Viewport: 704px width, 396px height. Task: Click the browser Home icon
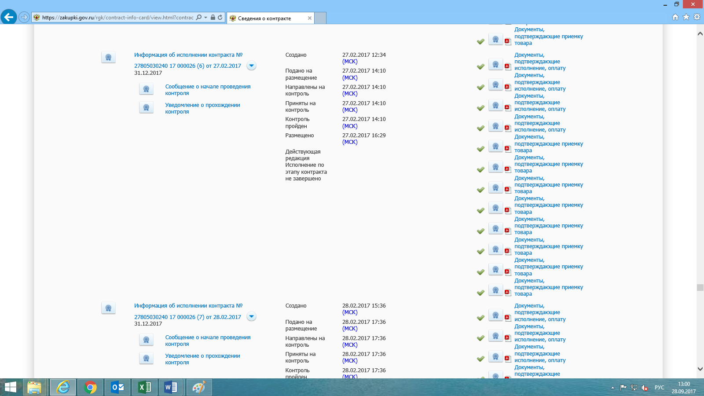coord(675,17)
